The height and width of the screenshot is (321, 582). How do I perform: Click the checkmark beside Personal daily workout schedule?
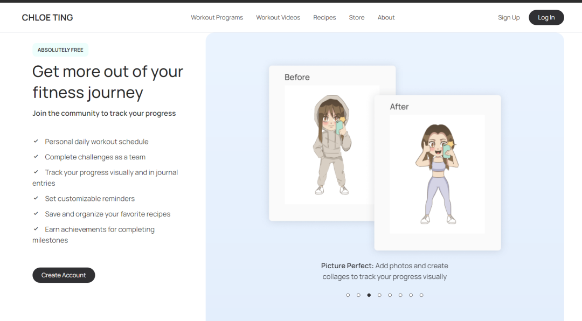tap(36, 141)
